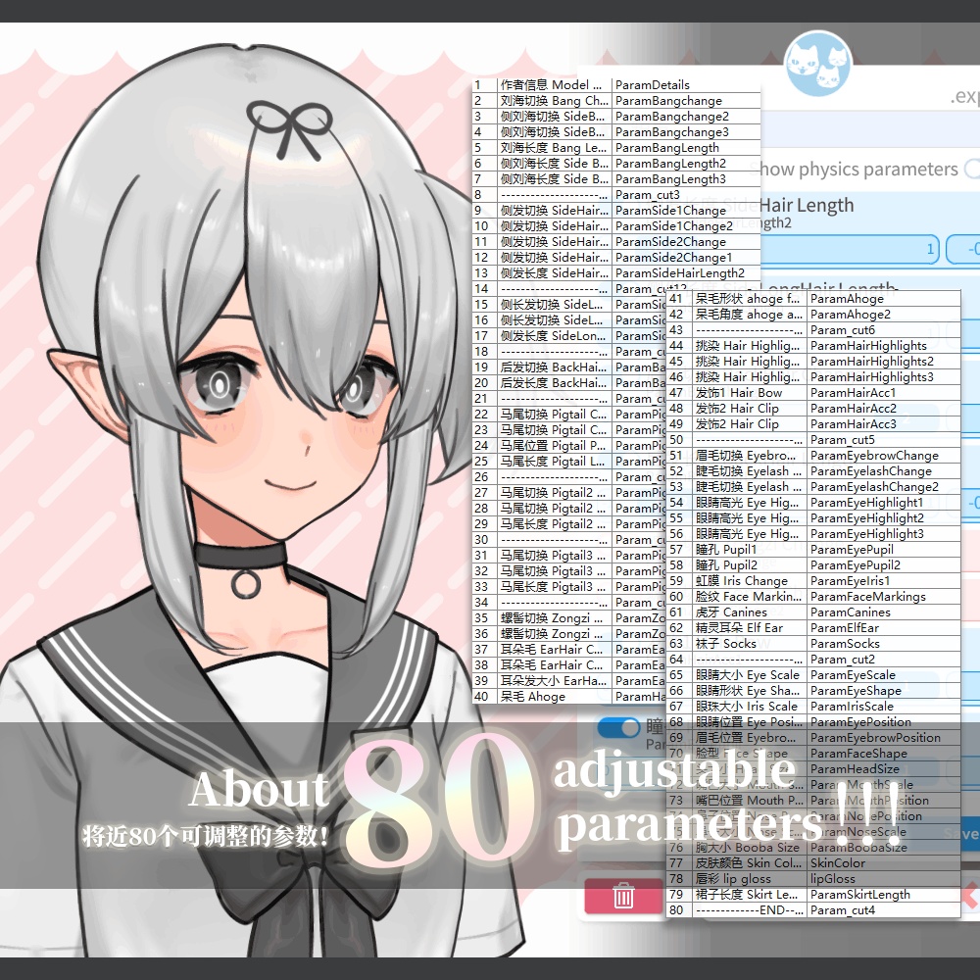Select the ParamSide1Change cell
The height and width of the screenshot is (980, 980).
(x=686, y=210)
